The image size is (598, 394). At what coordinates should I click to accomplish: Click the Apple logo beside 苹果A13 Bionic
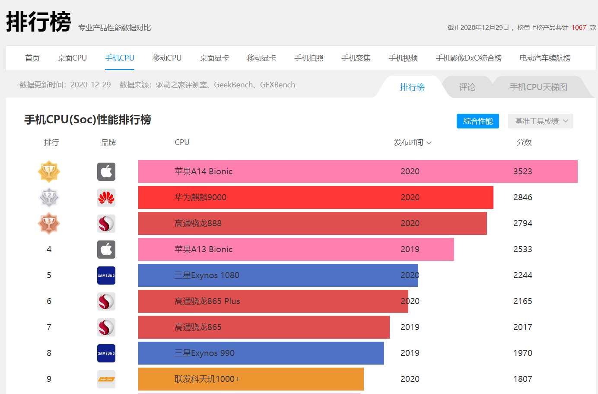point(106,250)
